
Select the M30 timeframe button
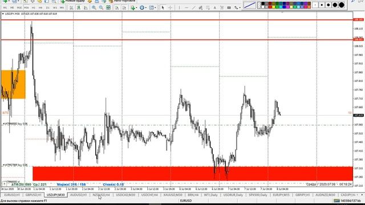tap(26, 7)
